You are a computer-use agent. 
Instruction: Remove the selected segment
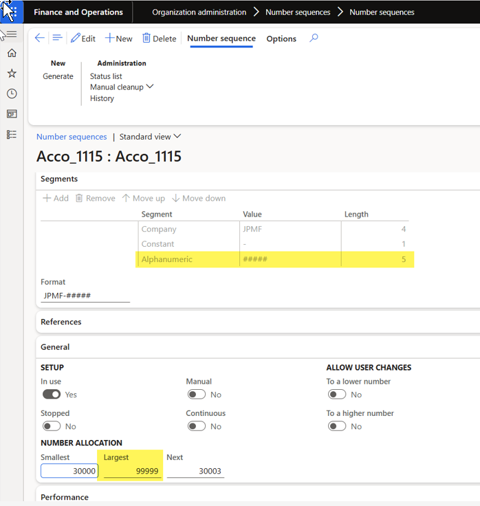[x=95, y=198]
